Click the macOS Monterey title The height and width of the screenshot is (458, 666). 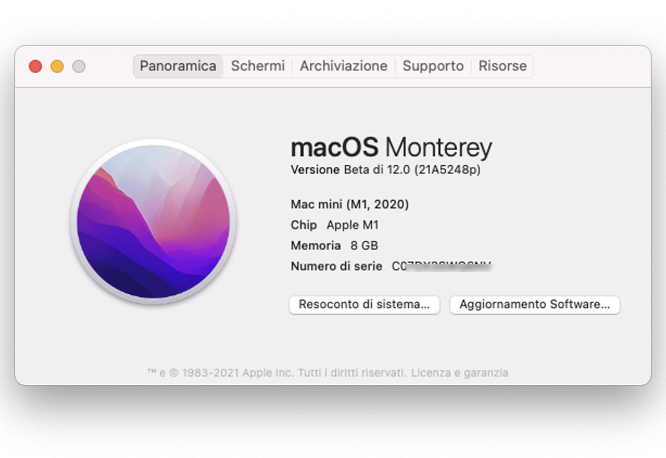(x=391, y=147)
